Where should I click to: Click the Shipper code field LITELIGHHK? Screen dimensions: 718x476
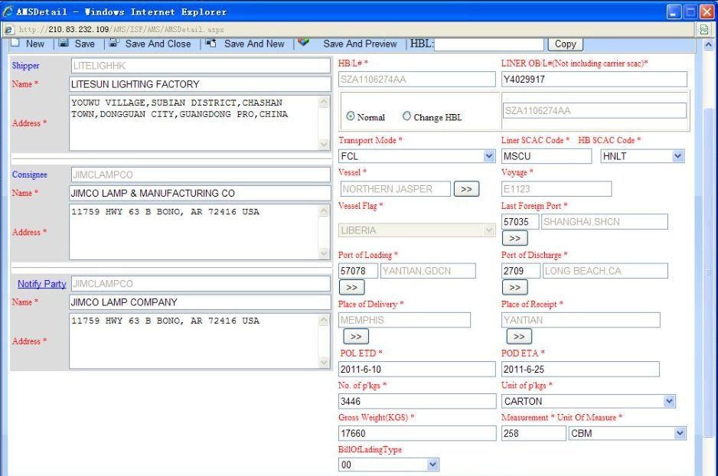pos(201,66)
